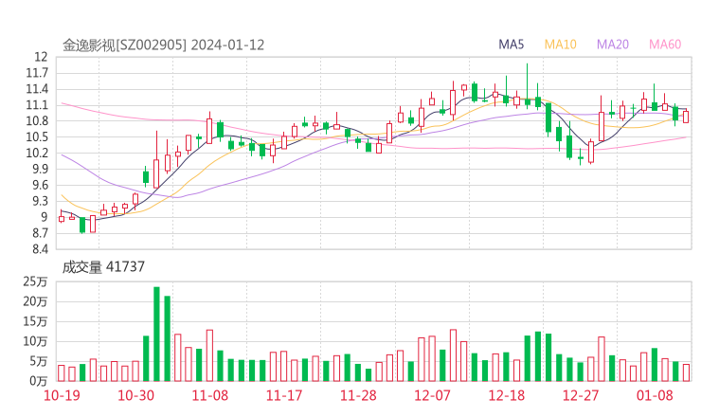This screenshot has width=701, height=417.
Task: Click the 11-08 date axis label
Action: pyautogui.click(x=209, y=395)
